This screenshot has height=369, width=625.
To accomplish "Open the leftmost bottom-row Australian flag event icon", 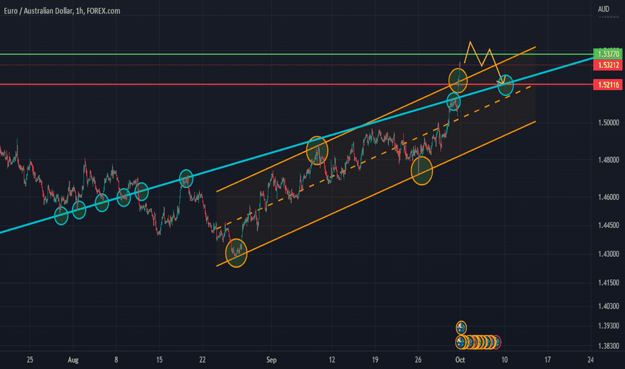I will (461, 342).
